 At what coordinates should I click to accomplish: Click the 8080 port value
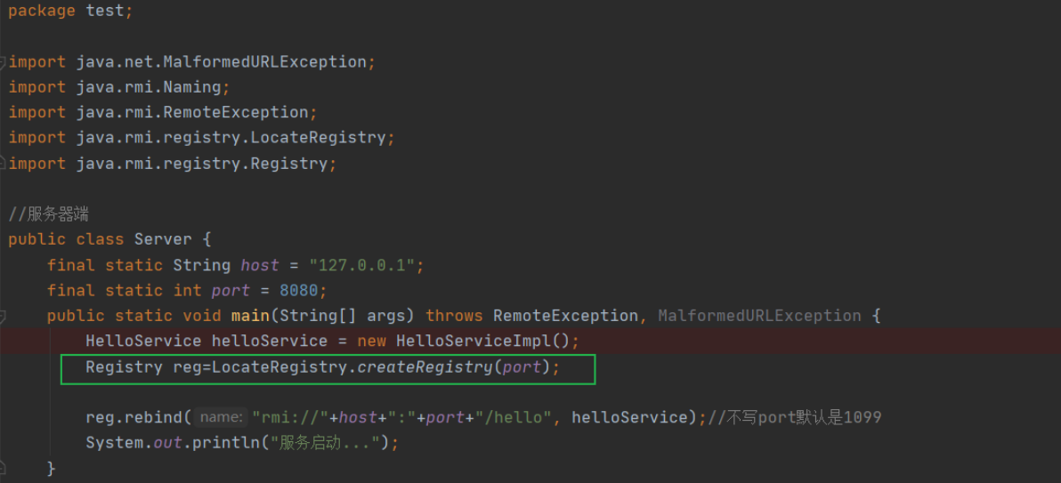tap(298, 291)
